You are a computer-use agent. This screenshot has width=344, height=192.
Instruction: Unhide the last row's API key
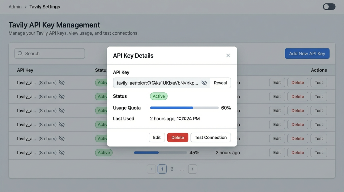[62, 152]
